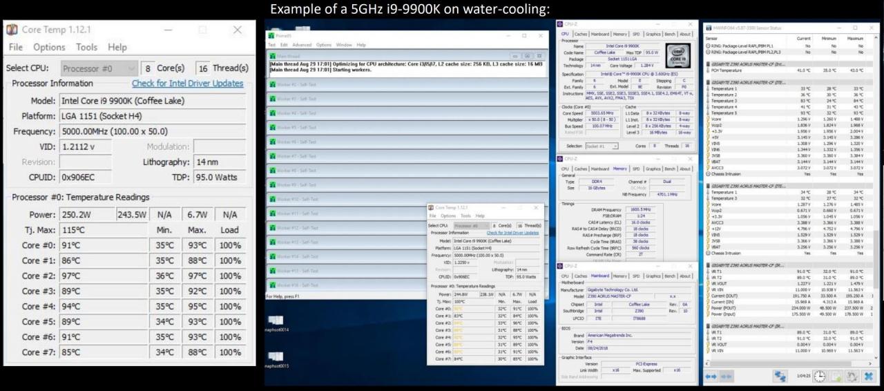Open the snapshot0015 desktop icon
The image size is (884, 391).
point(276,359)
